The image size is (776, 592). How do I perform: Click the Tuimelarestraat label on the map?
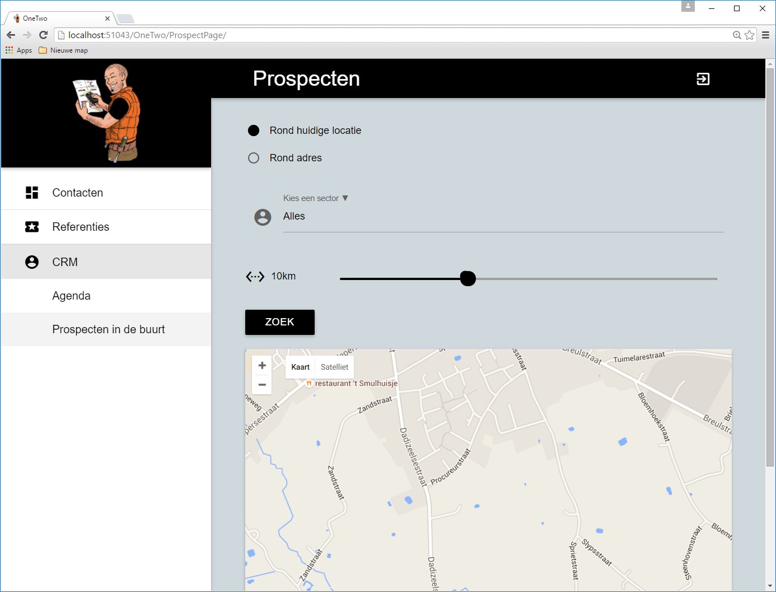(x=639, y=357)
